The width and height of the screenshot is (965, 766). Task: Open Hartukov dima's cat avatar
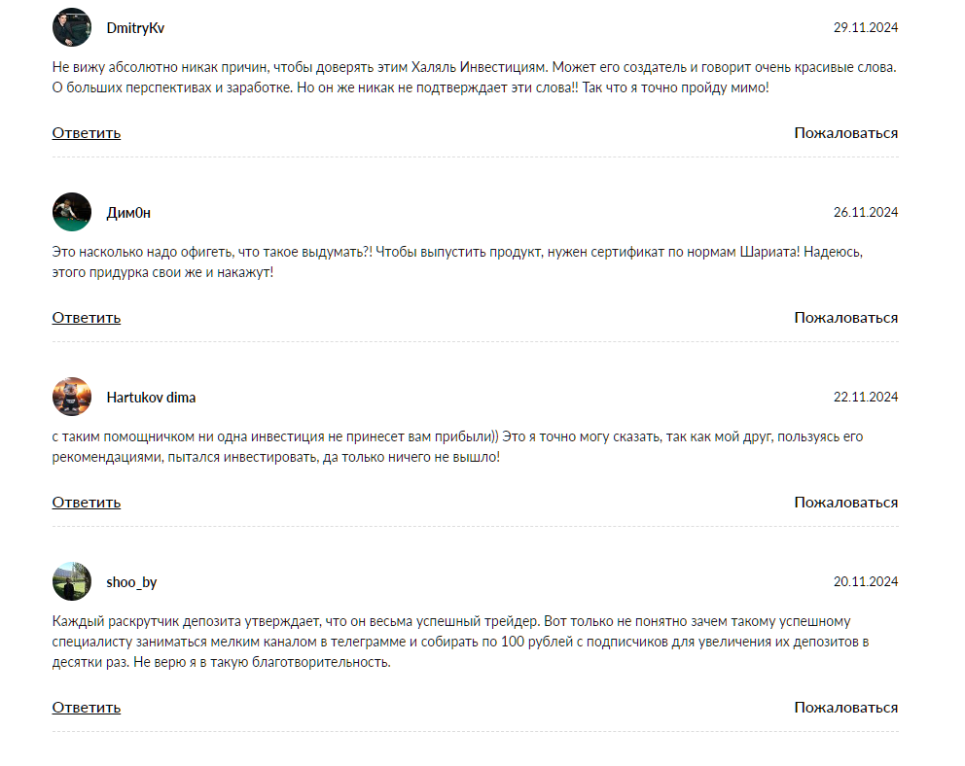pyautogui.click(x=72, y=397)
